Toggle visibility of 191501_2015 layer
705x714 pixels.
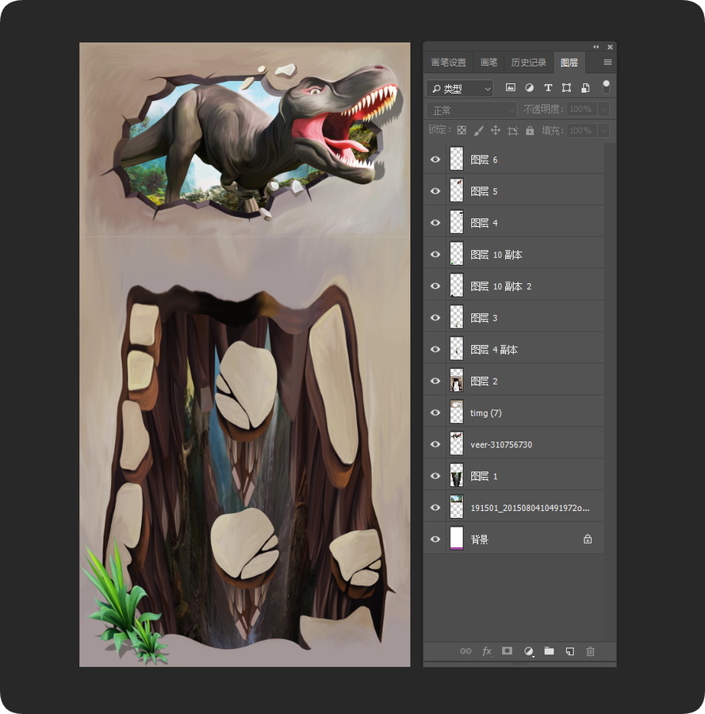(435, 507)
